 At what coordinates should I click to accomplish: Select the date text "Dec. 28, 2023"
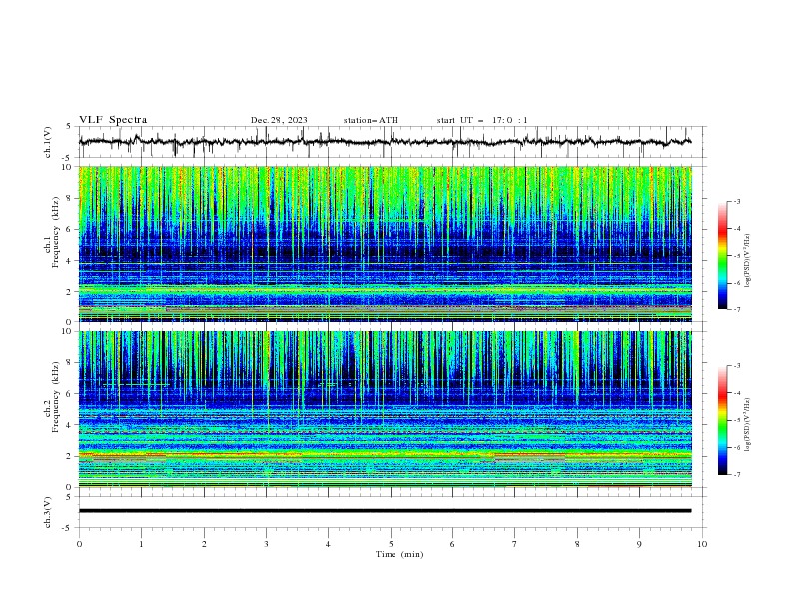[279, 120]
